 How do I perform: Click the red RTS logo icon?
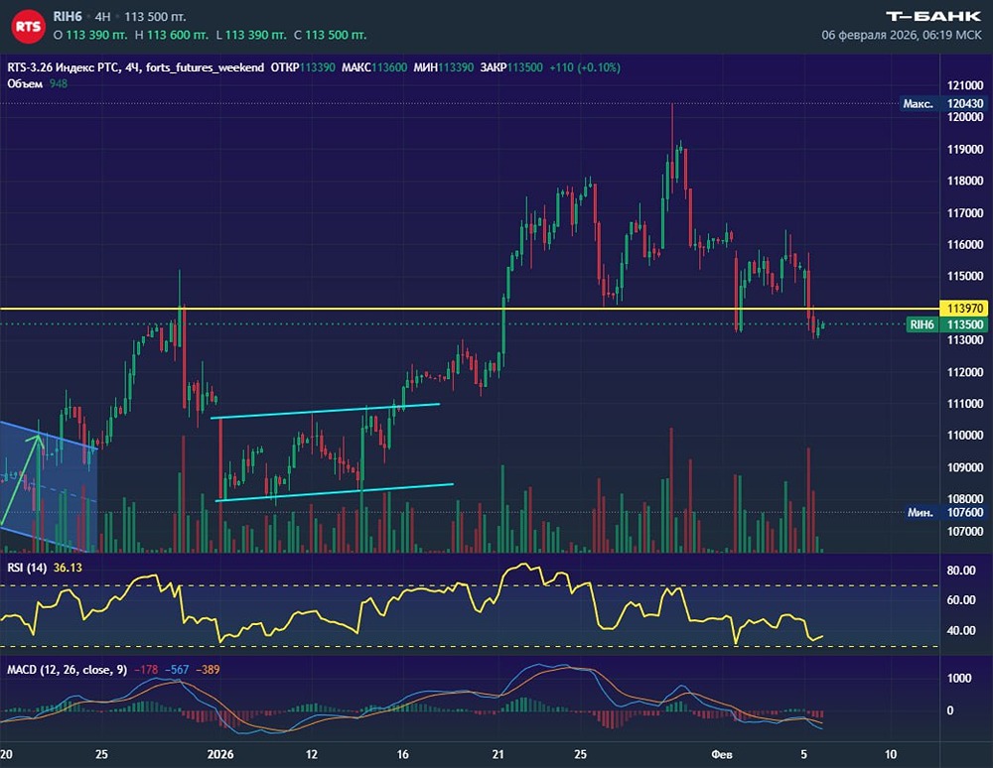coord(28,26)
